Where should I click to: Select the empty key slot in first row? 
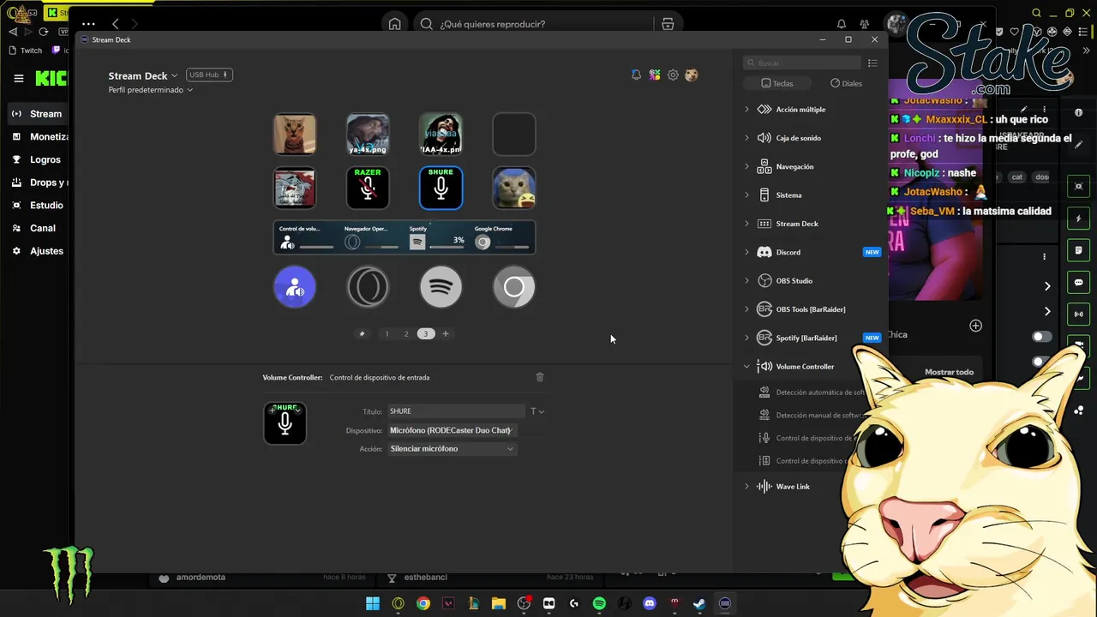(x=514, y=135)
